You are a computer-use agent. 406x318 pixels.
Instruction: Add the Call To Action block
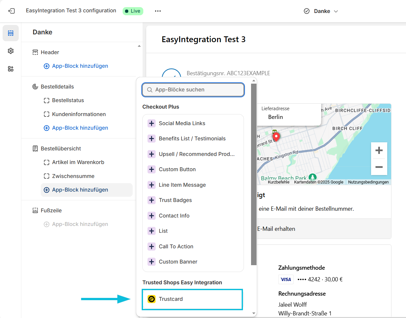193,246
